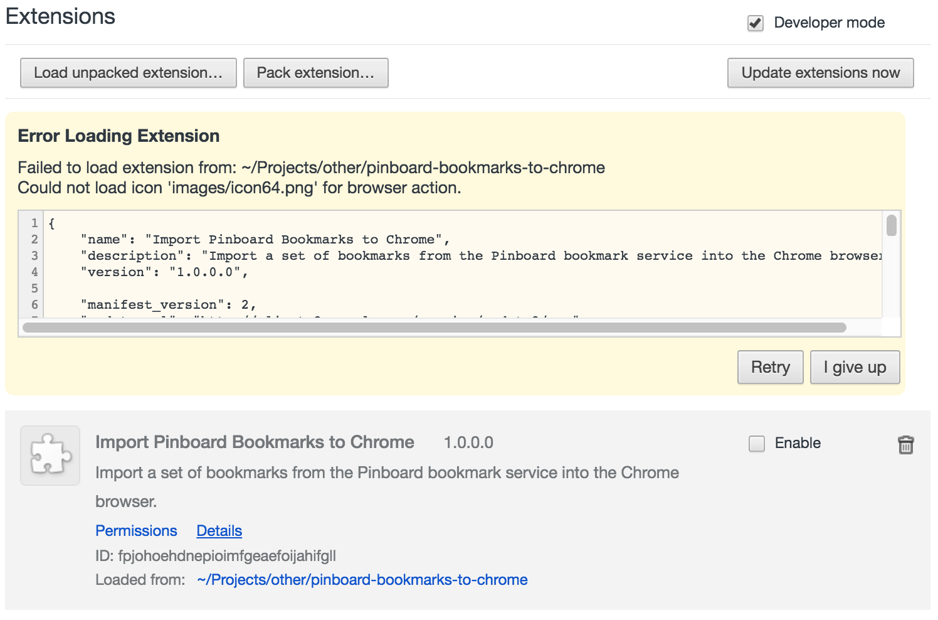Click the Error Loading Extension heading
938x620 pixels.
point(119,136)
